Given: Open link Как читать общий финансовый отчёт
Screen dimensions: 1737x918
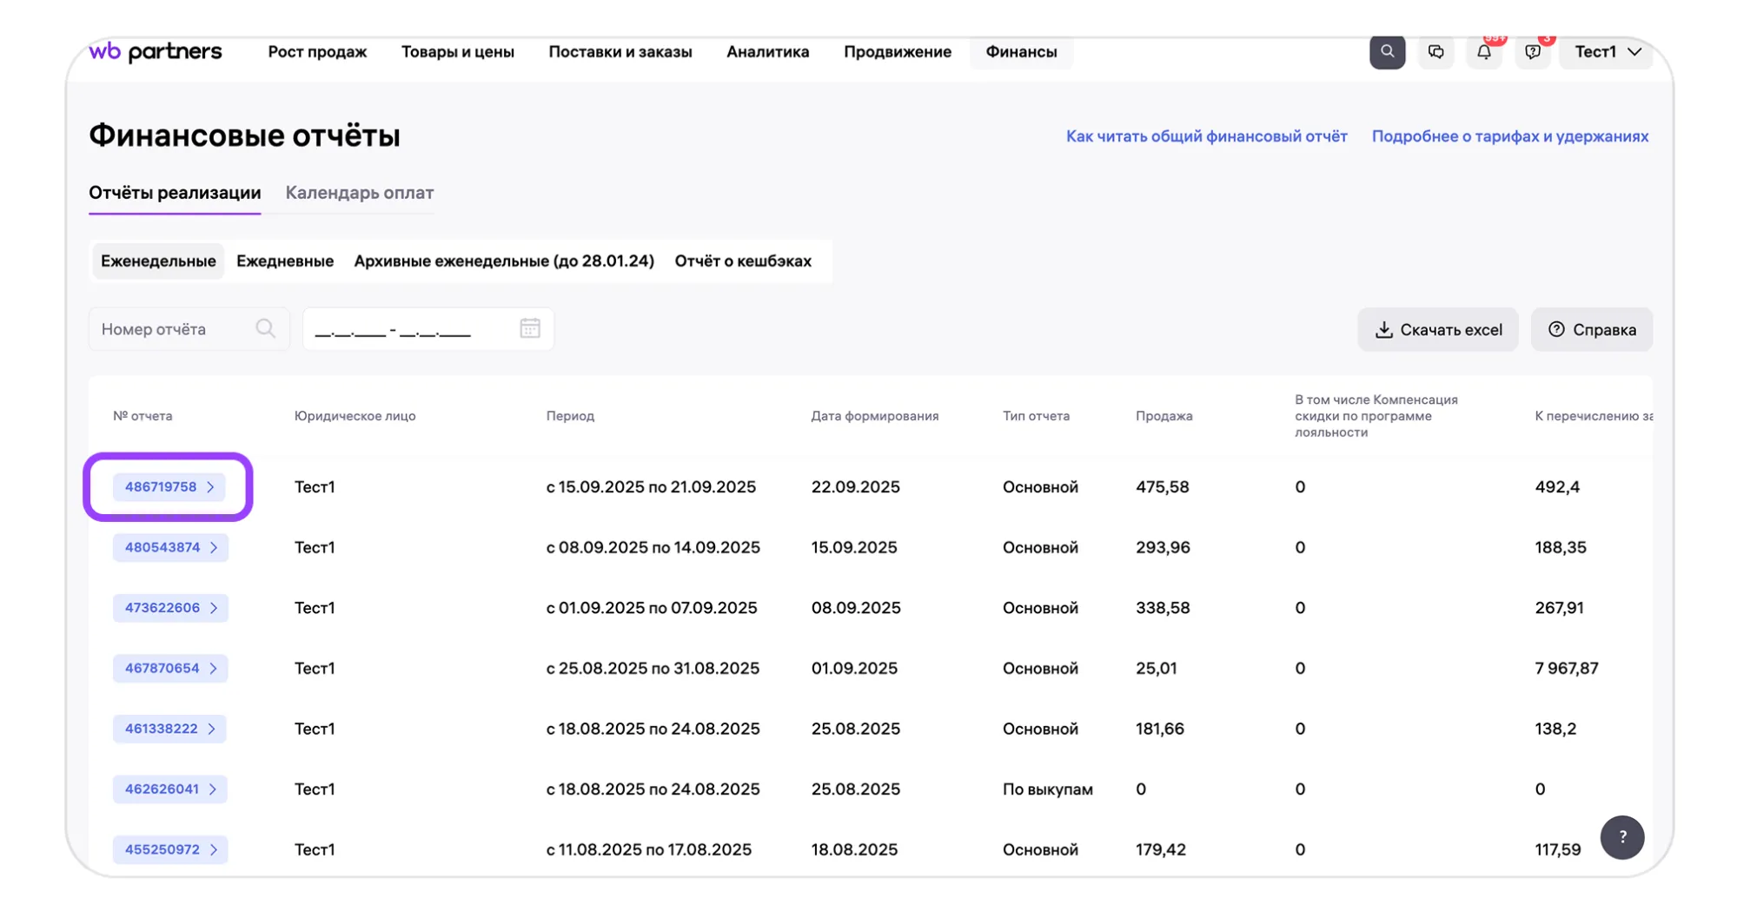Looking at the screenshot, I should click(x=1206, y=136).
